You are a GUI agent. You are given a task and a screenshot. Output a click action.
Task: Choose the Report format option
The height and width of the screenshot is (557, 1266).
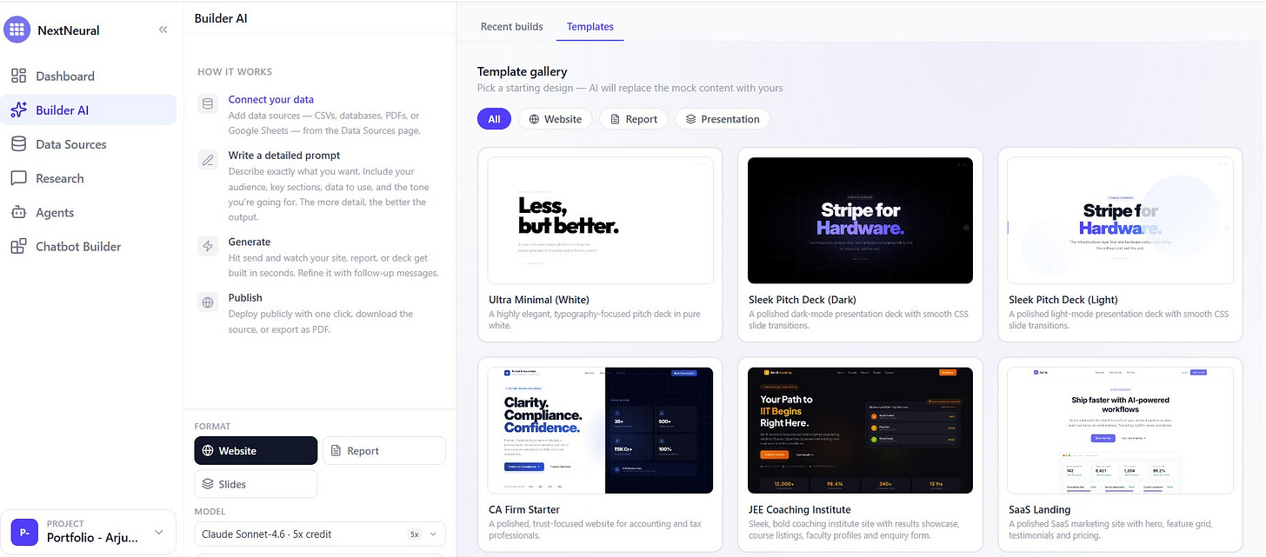click(x=384, y=451)
